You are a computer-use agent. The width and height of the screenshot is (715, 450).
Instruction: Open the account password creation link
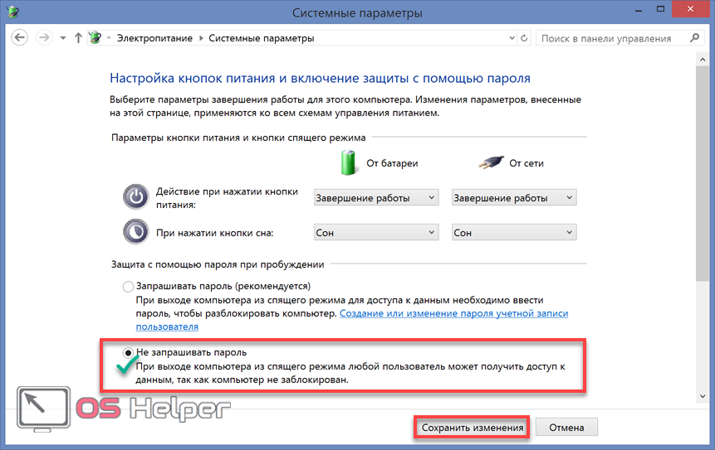click(453, 313)
